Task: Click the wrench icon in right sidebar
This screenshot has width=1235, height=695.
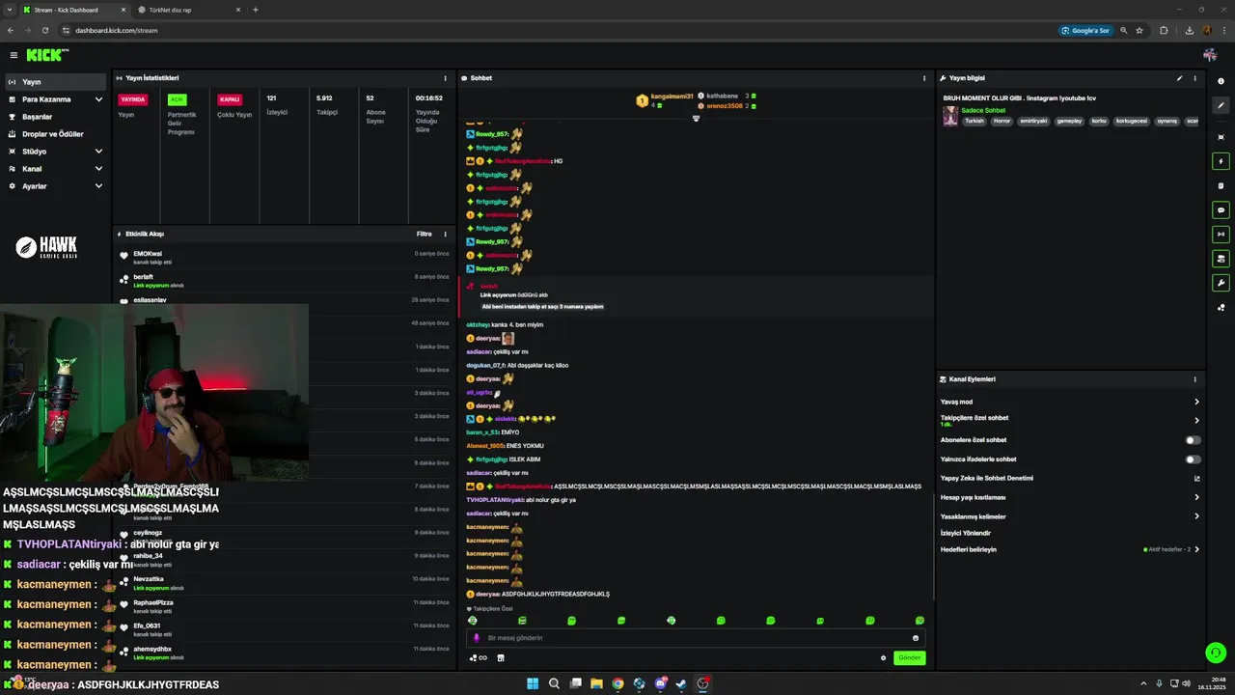Action: [x=1221, y=283]
